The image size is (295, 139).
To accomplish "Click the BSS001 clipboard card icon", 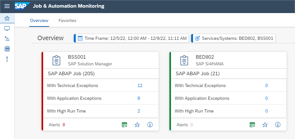I will (x=56, y=60).
